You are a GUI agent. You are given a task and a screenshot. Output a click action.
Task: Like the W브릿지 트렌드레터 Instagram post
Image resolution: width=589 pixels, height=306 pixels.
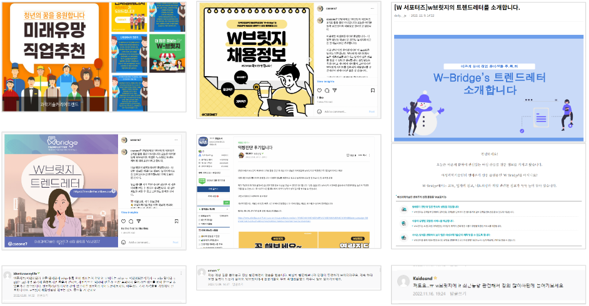[124, 221]
